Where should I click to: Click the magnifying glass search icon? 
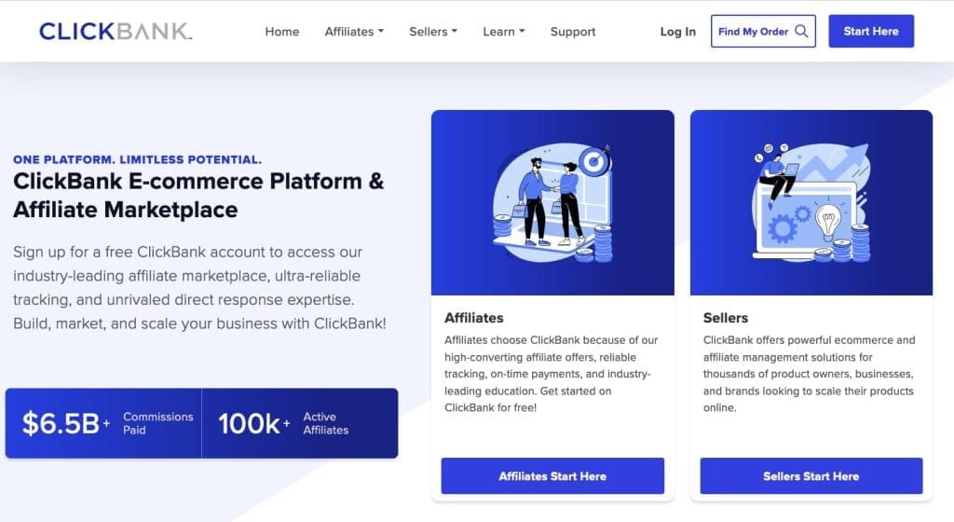point(801,31)
